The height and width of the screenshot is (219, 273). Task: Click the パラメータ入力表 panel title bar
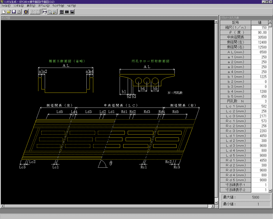click(246, 18)
